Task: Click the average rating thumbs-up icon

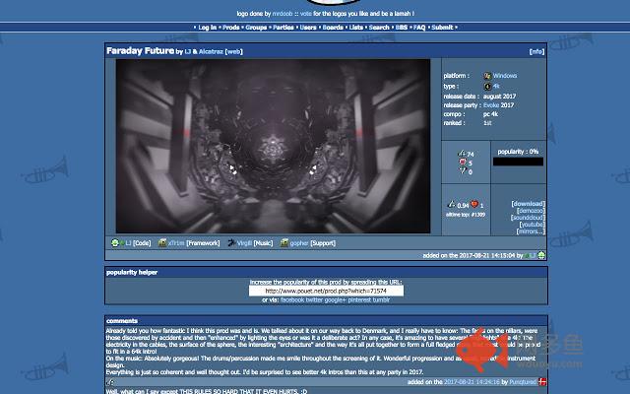Action: coord(451,205)
